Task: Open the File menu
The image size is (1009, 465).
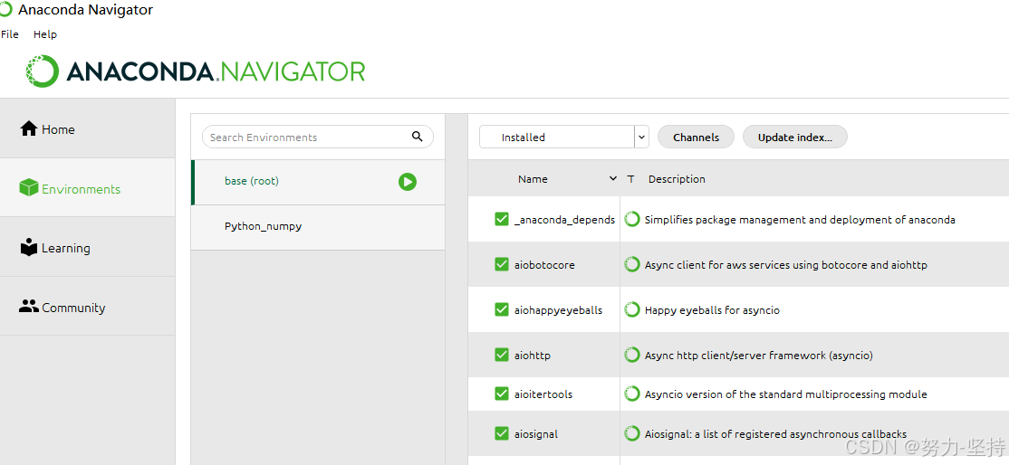Action: tap(10, 34)
